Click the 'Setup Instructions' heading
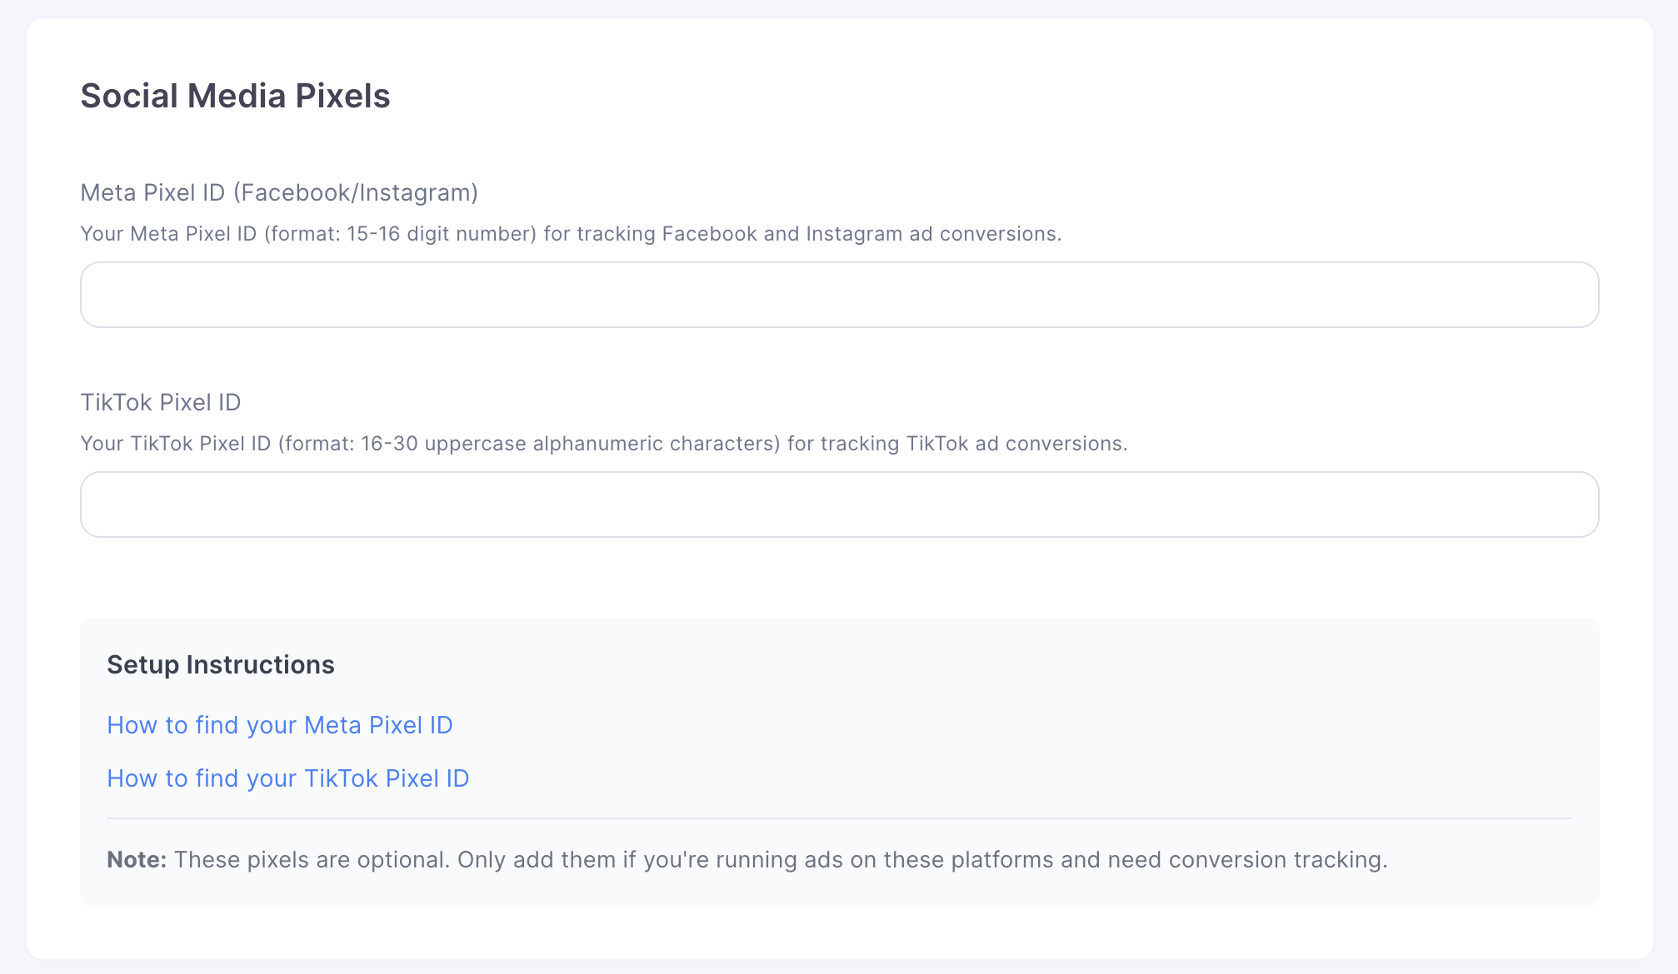This screenshot has height=974, width=1678. (220, 664)
